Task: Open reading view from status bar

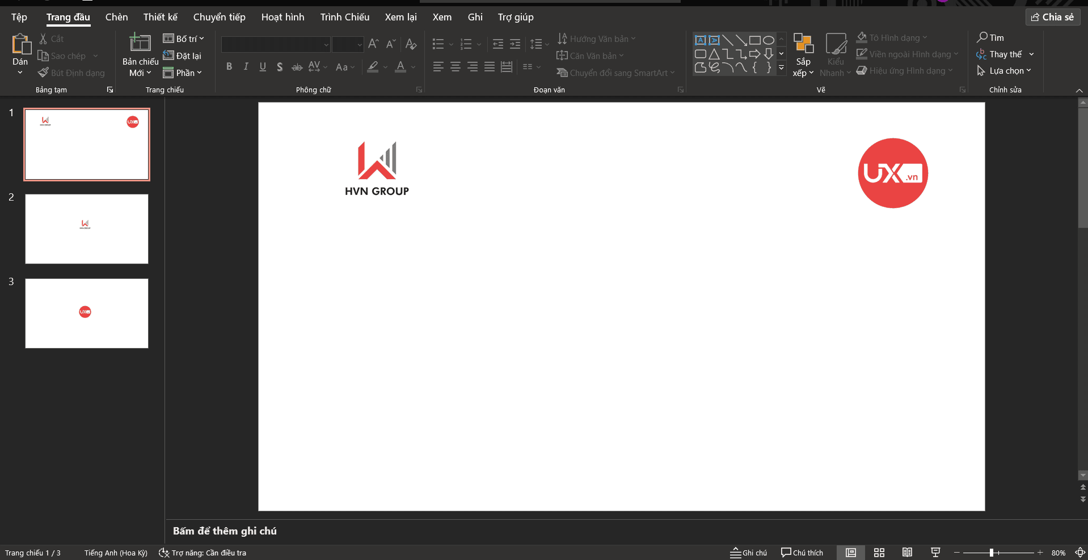Action: 907,553
